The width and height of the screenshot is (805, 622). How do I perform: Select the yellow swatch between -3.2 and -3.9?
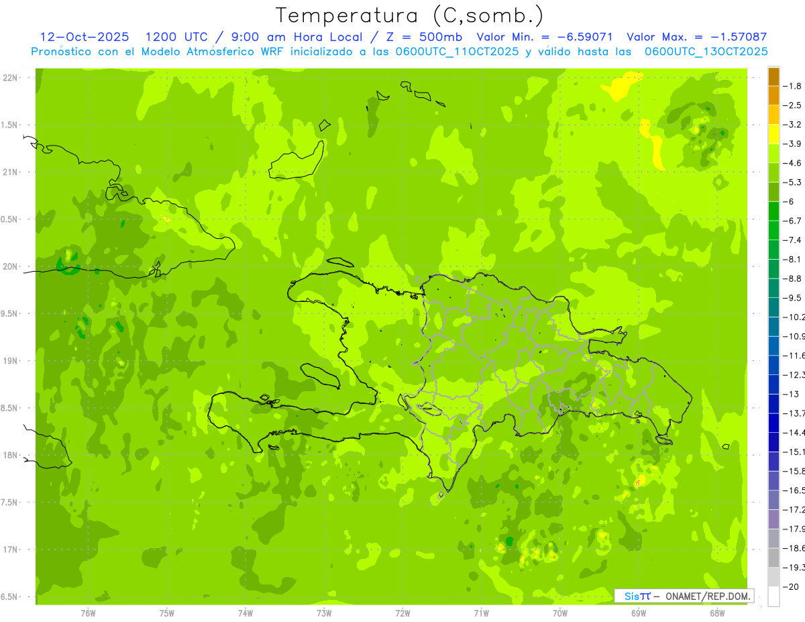click(773, 134)
